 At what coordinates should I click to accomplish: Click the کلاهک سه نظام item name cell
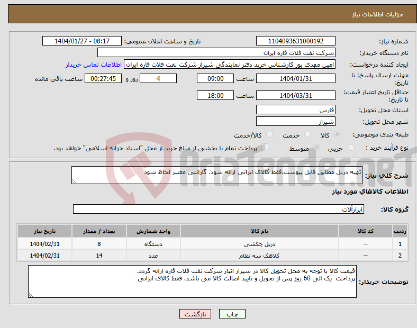click(x=259, y=256)
